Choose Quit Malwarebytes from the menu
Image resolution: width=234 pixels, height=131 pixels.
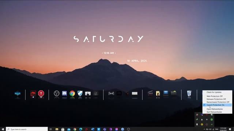point(217,112)
